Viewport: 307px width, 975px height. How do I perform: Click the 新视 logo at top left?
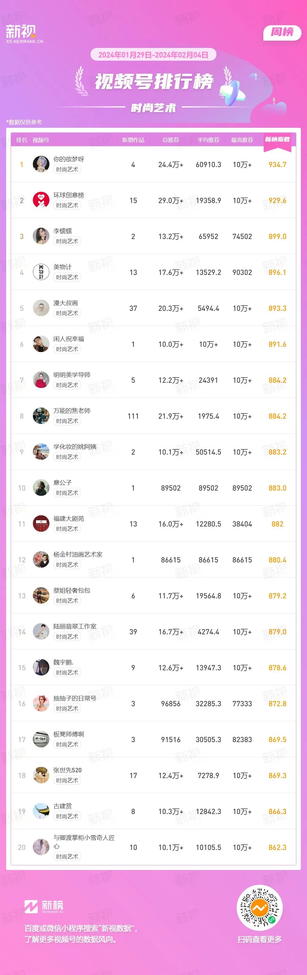coord(24,34)
